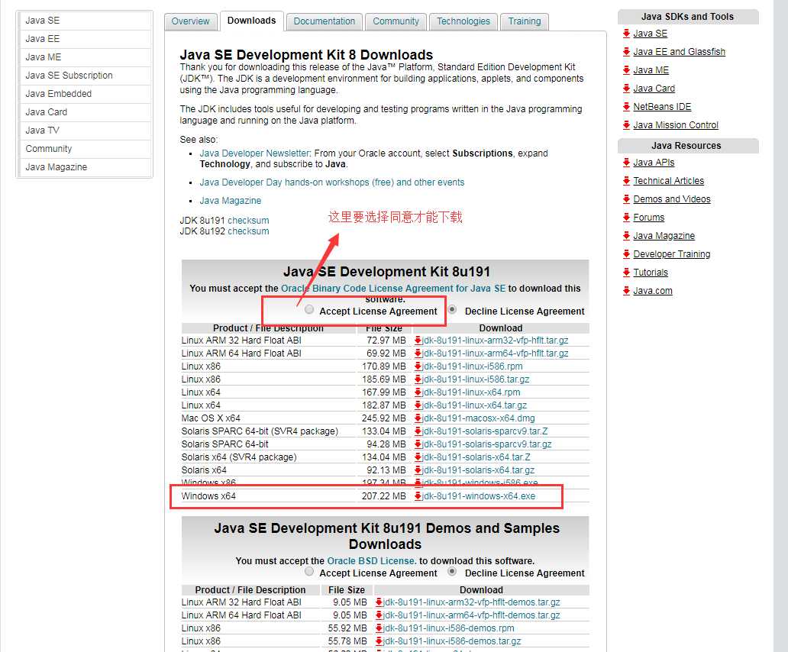Click download icon for jdk-8u191-linux-arm32-vfp-hflt.tar.gz
The width and height of the screenshot is (788, 652).
(x=418, y=341)
